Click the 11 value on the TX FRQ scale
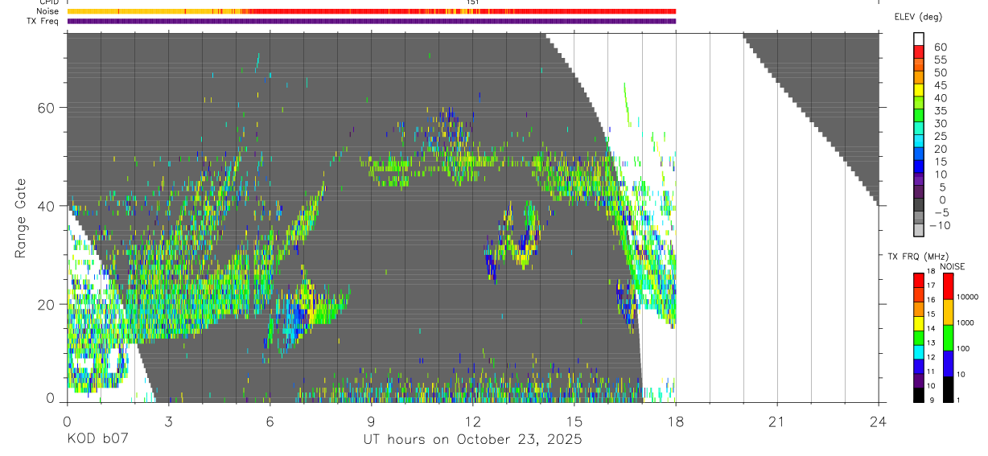Screen dimensions: 988x456 931,372
